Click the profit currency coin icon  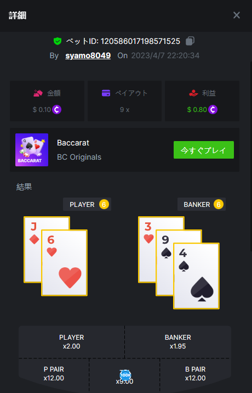tap(213, 110)
